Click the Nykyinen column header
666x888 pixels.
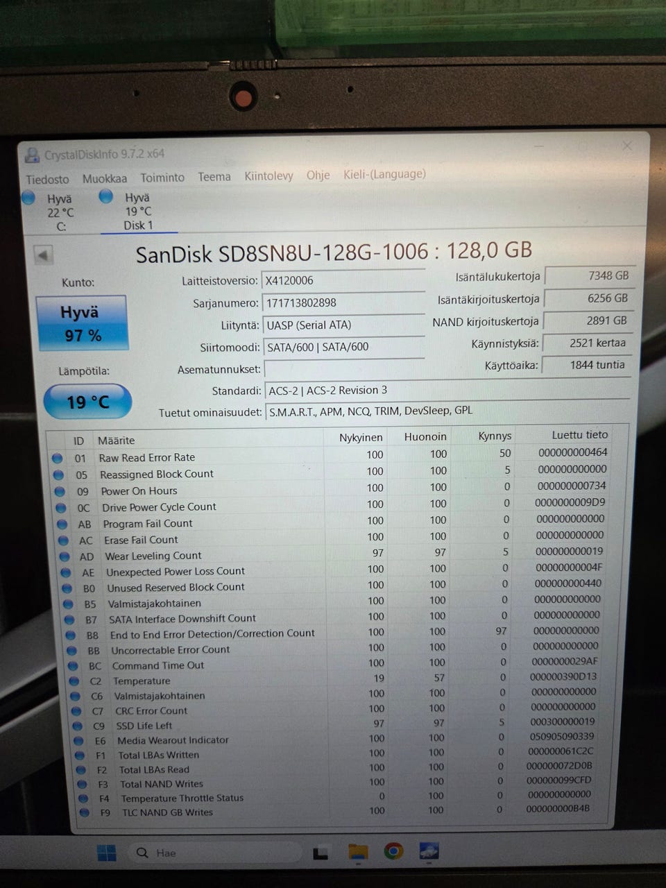point(361,438)
